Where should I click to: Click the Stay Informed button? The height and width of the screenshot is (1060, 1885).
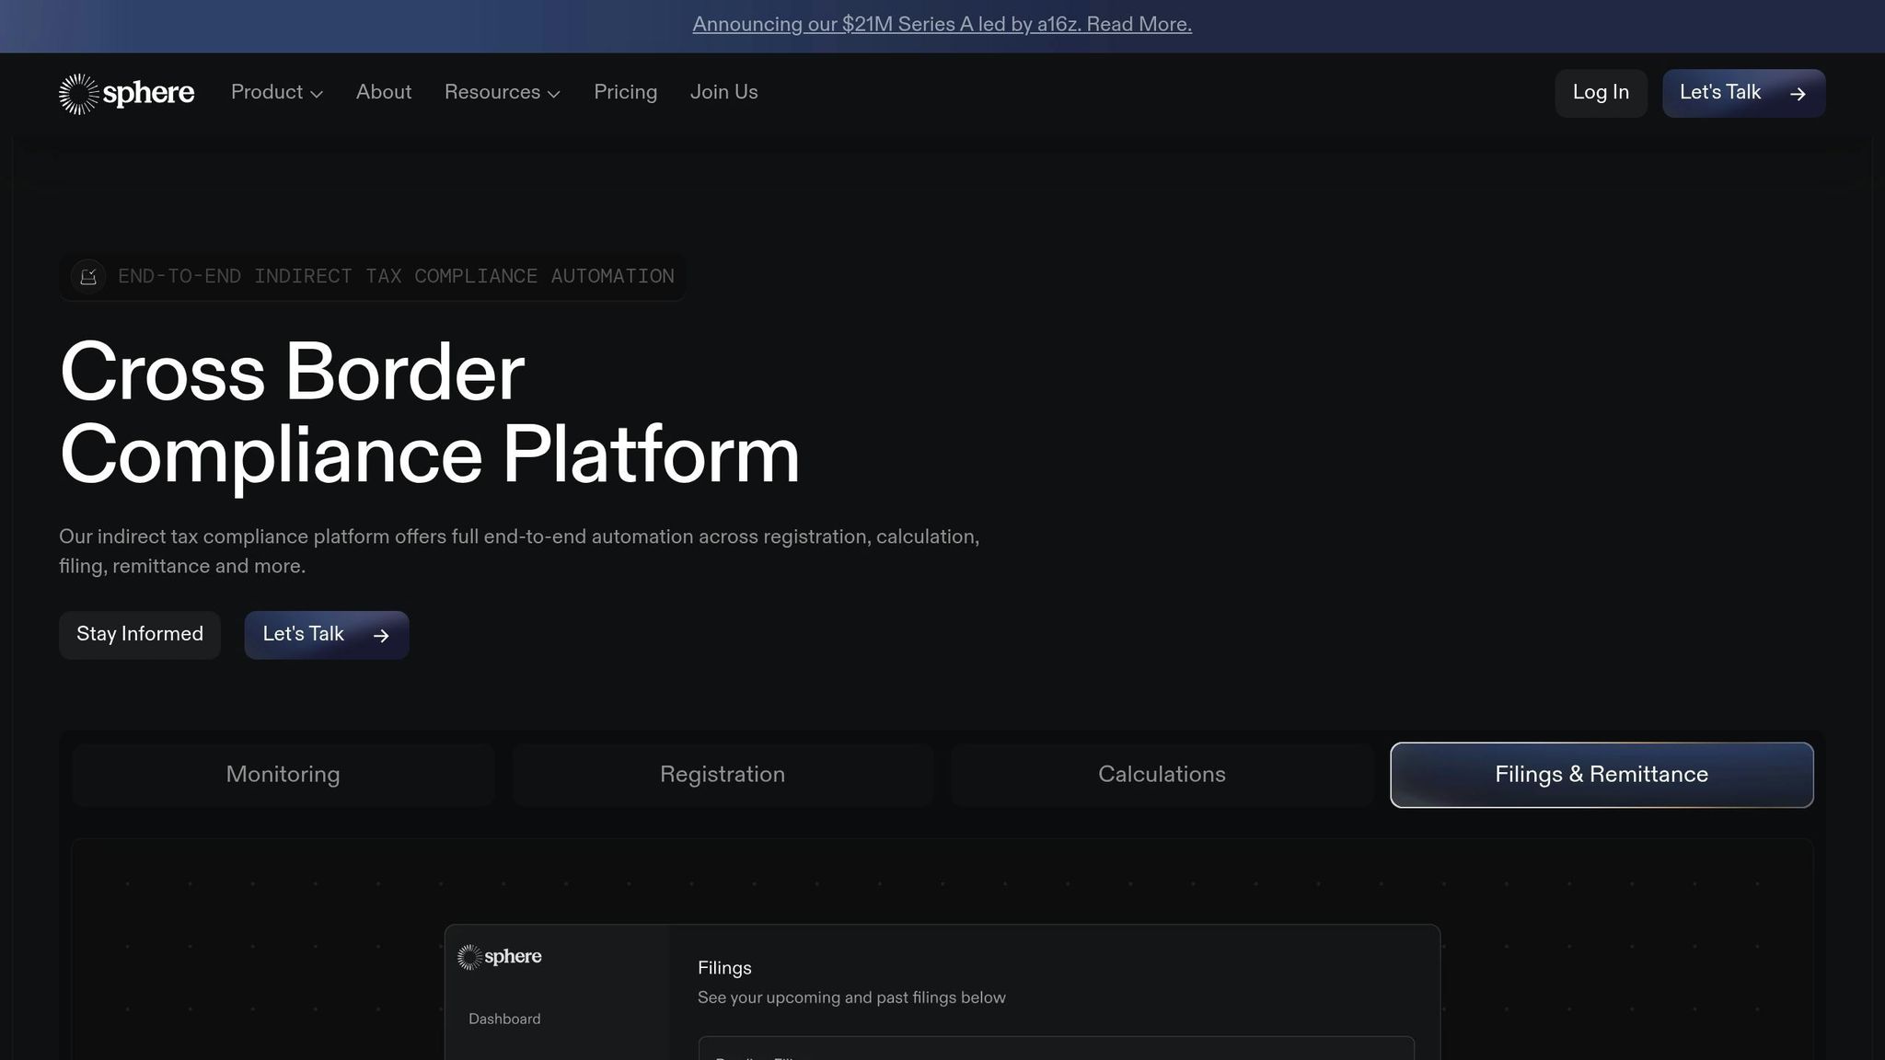tap(140, 635)
